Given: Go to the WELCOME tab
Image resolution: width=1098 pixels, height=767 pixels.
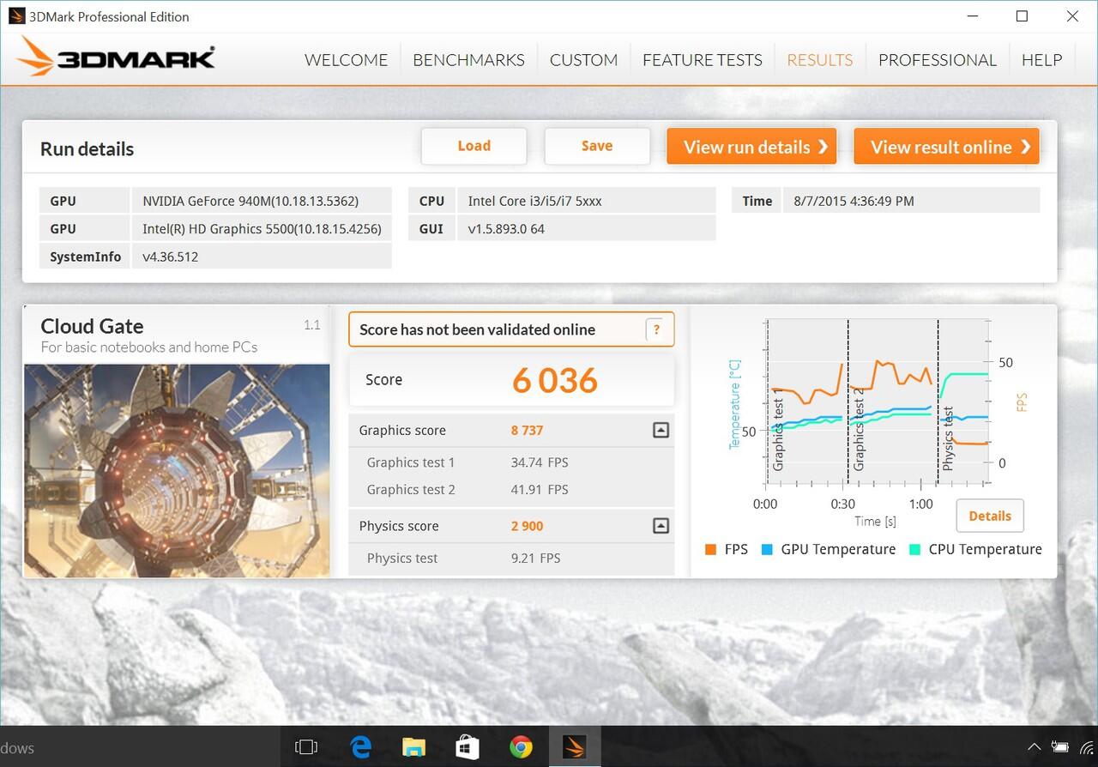Looking at the screenshot, I should [x=347, y=60].
